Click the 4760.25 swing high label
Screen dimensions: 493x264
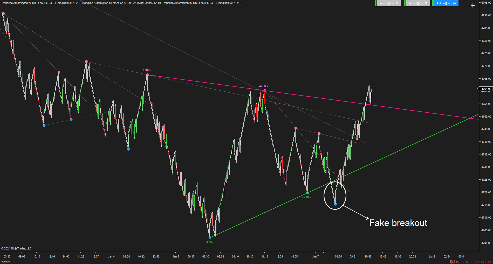tap(265, 86)
